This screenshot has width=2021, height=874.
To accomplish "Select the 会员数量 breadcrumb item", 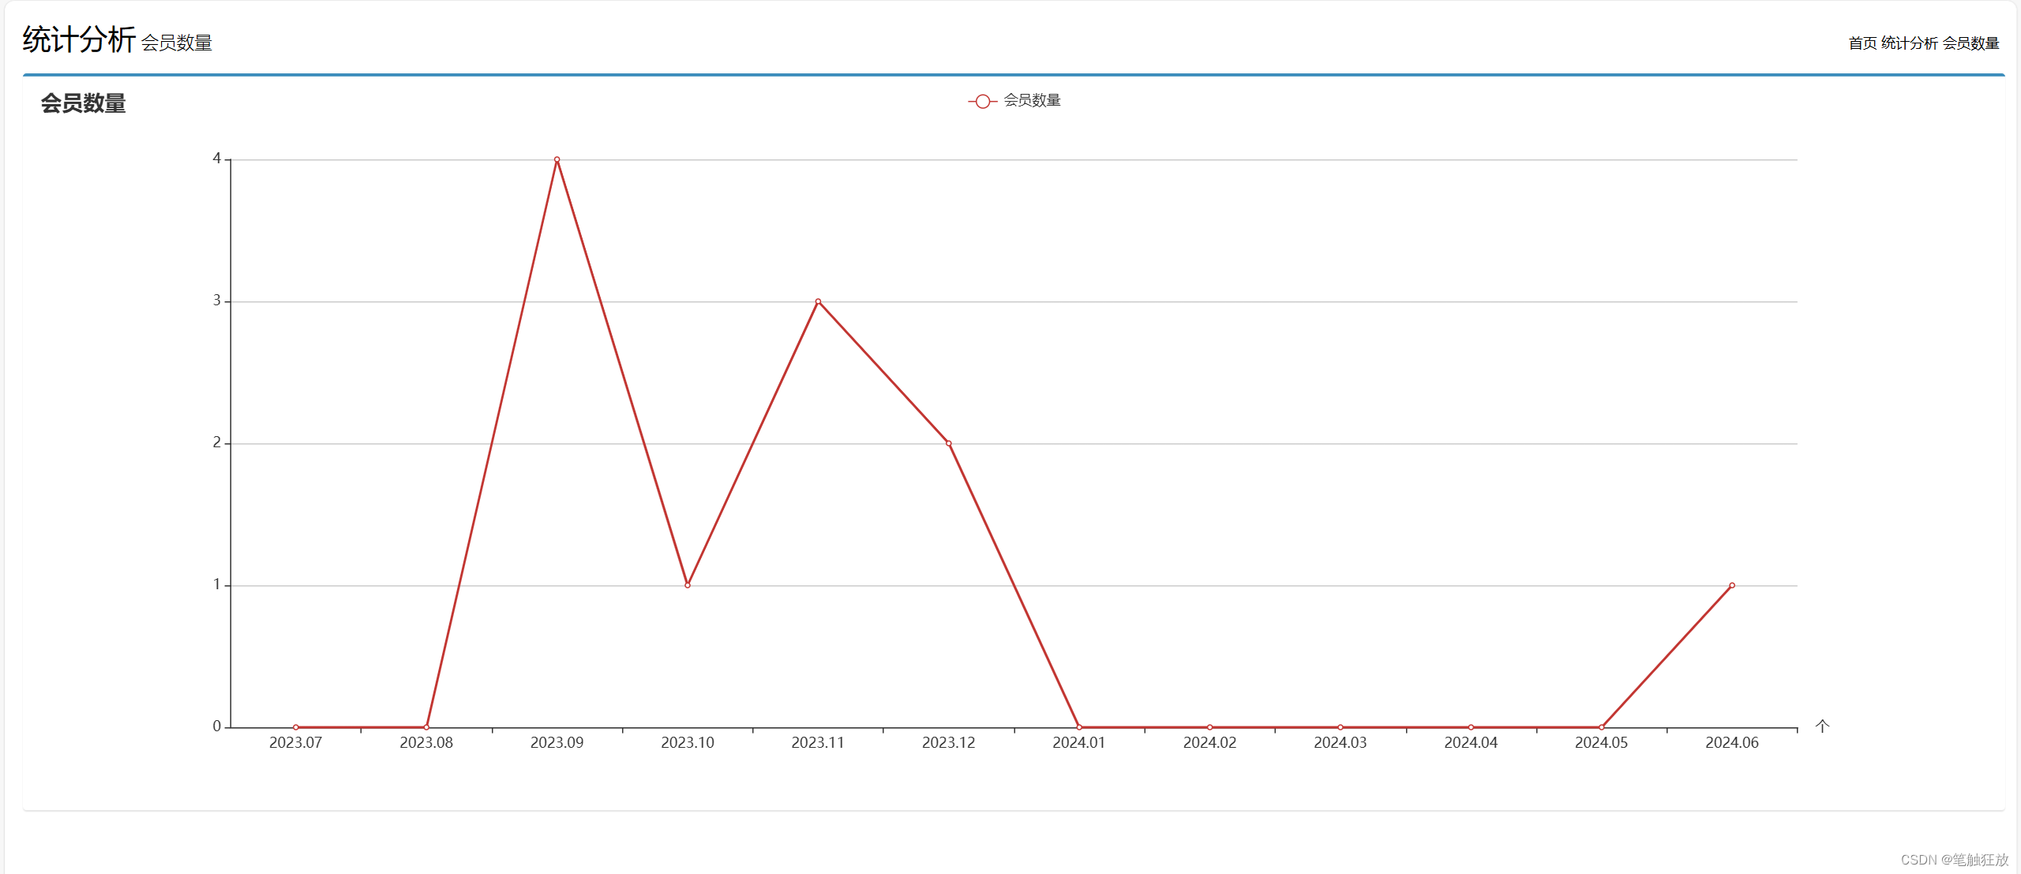I will click(1970, 43).
